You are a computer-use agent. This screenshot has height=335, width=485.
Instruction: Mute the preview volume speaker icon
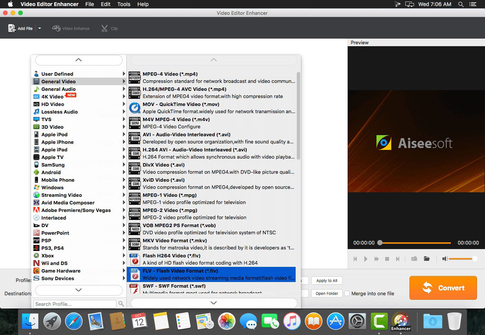click(445, 259)
